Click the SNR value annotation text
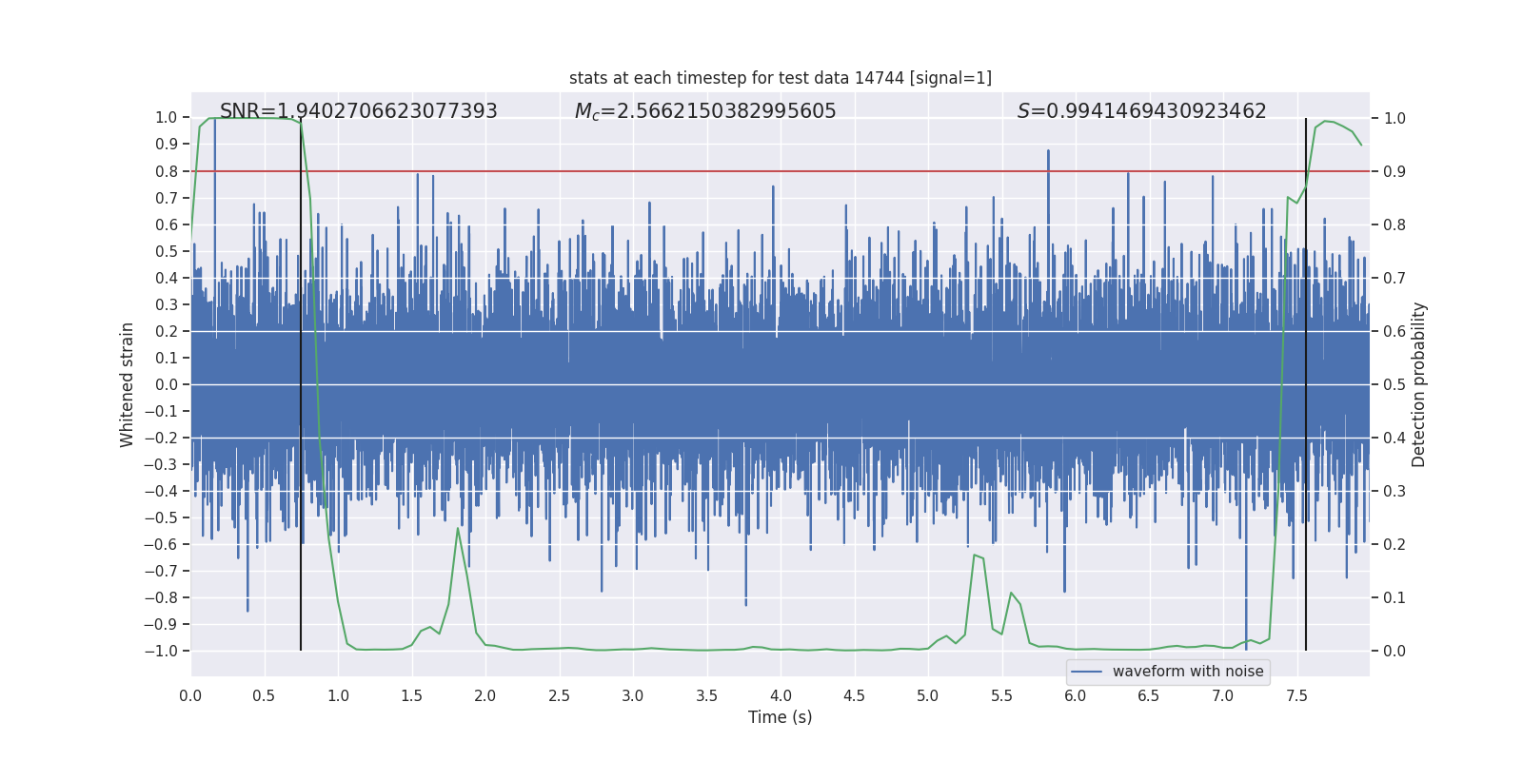The width and height of the screenshot is (1523, 761). click(x=358, y=111)
